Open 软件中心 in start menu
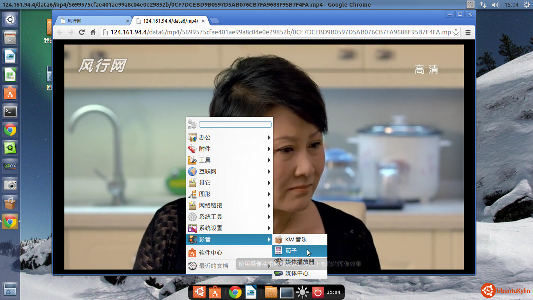The height and width of the screenshot is (300, 533). [x=211, y=253]
